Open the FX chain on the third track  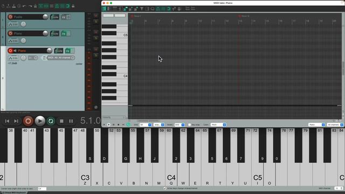(x=67, y=51)
